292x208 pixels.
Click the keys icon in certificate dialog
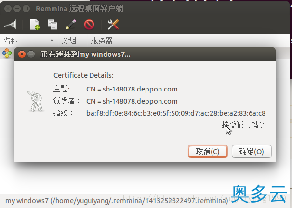35,101
